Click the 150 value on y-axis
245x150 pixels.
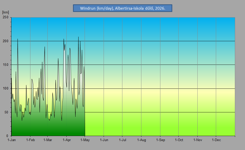(6, 65)
